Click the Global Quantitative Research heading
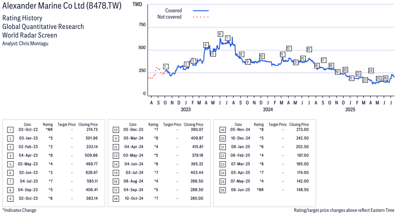The width and height of the screenshot is (399, 213). point(43,26)
